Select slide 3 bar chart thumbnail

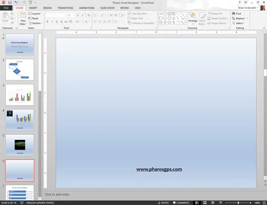coord(20,95)
